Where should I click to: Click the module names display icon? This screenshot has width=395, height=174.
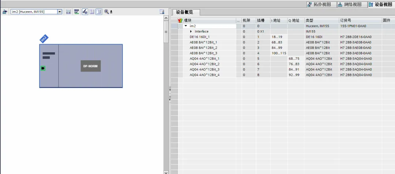[x=76, y=12]
